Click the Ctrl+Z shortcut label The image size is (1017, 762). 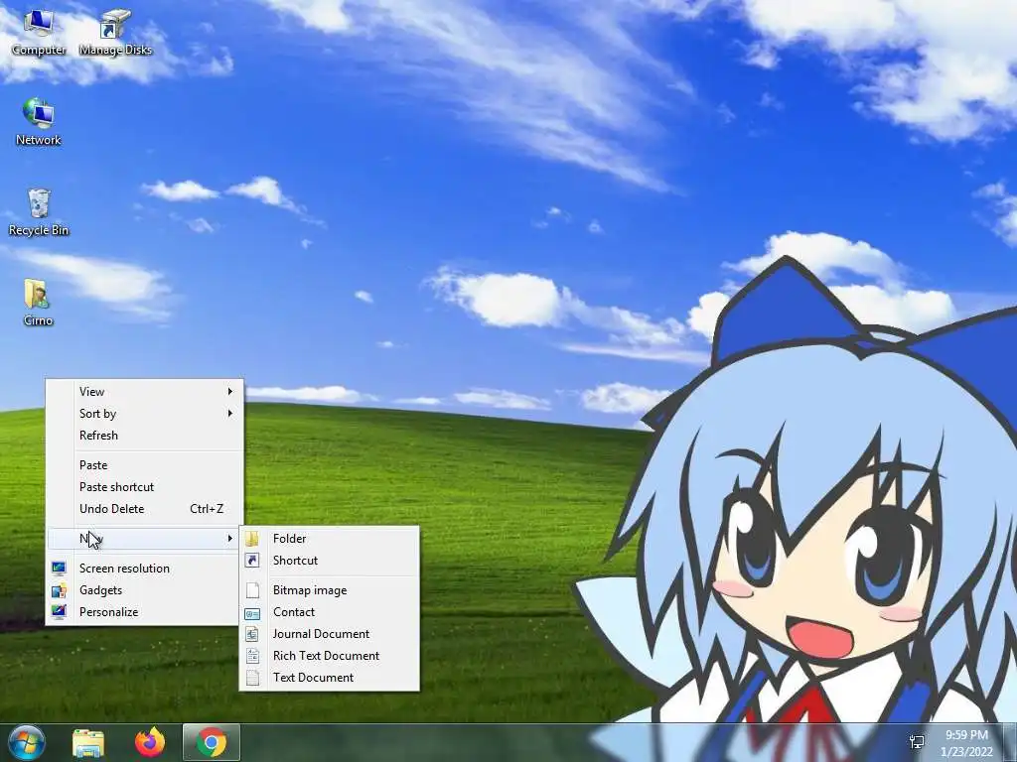(207, 509)
